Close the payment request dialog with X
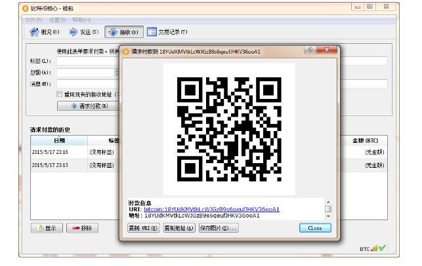422x266 pixels. pyautogui.click(x=327, y=50)
